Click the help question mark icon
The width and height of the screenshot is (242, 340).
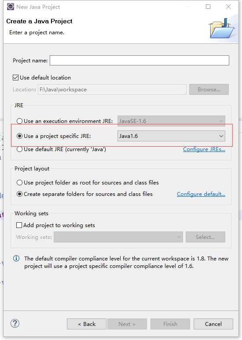pyautogui.click(x=15, y=323)
